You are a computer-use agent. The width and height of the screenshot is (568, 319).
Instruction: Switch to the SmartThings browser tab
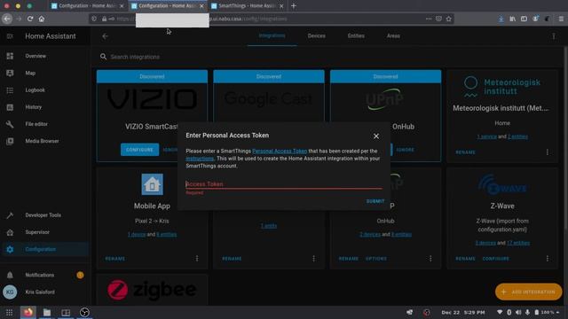click(x=247, y=6)
